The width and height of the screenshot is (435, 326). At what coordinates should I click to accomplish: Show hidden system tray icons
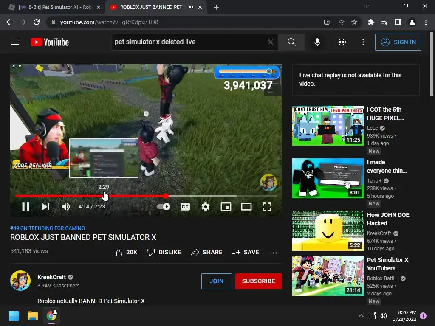point(361,316)
